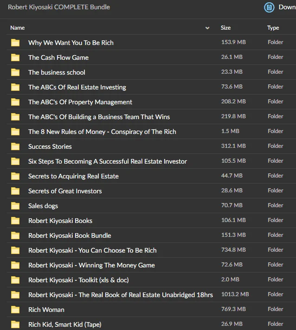Open "Robert Kiyosaki Books" folder name

point(60,221)
